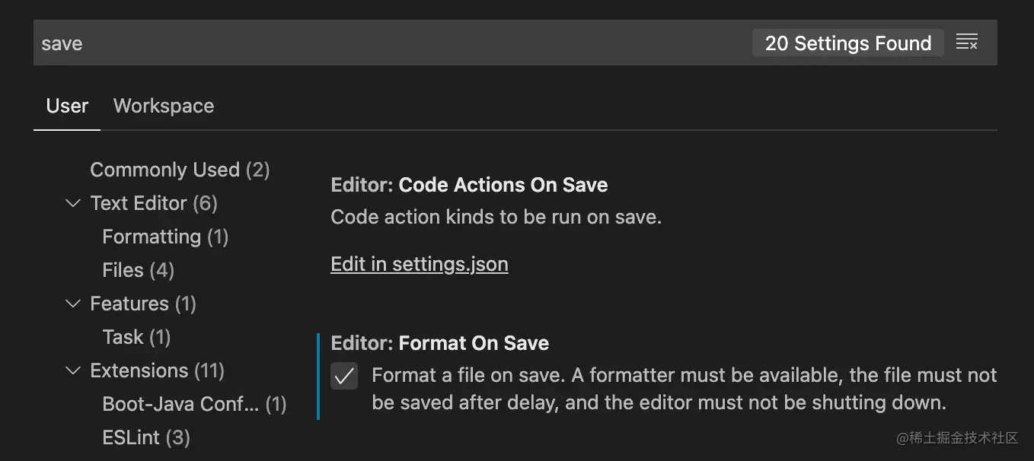This screenshot has height=461, width=1034.
Task: Select the Task category
Action: pos(136,337)
